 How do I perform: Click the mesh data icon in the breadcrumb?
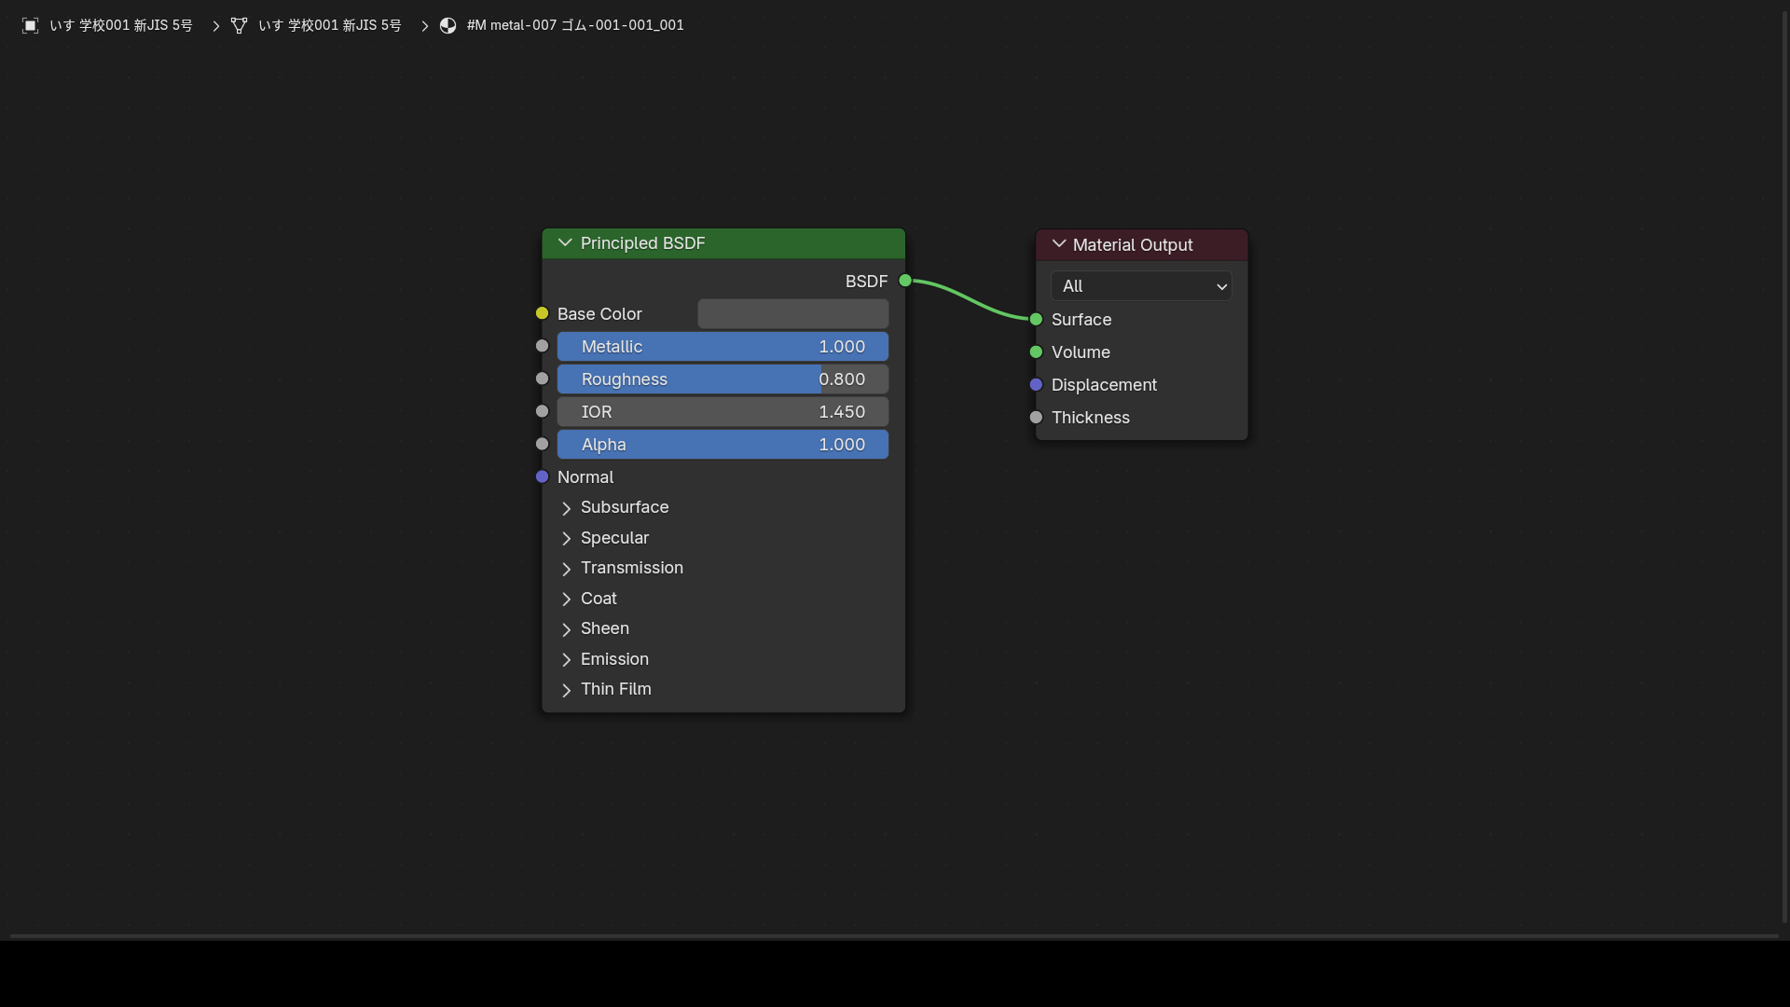(x=239, y=25)
